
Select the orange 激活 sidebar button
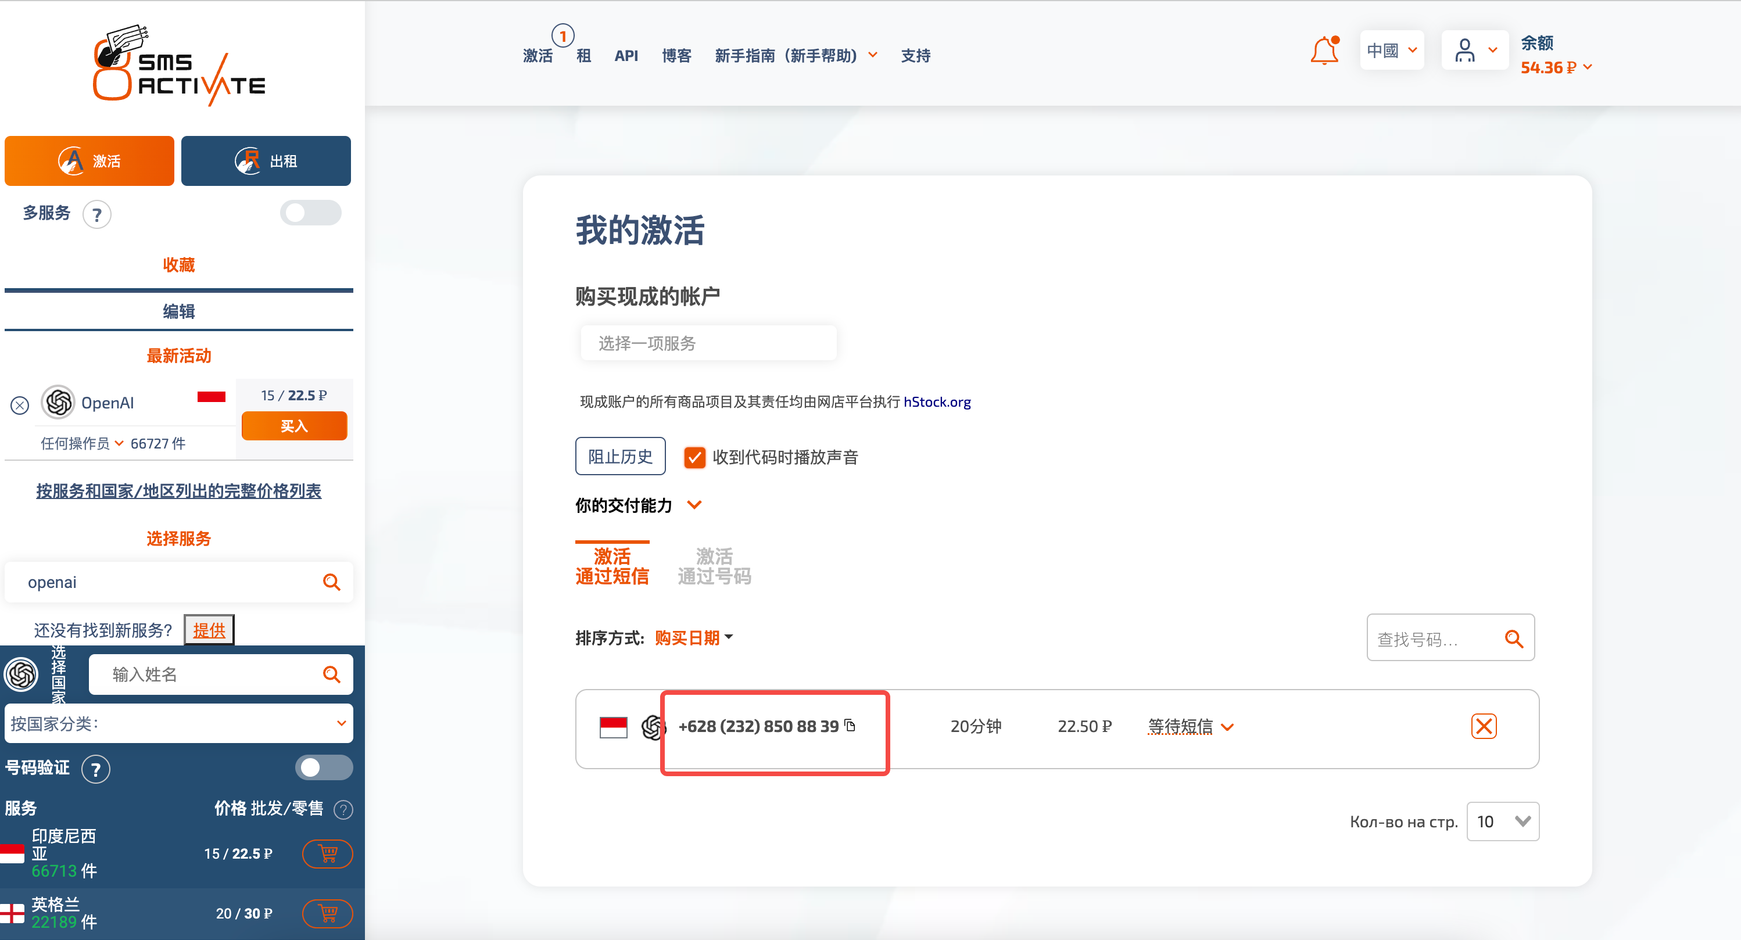89,161
